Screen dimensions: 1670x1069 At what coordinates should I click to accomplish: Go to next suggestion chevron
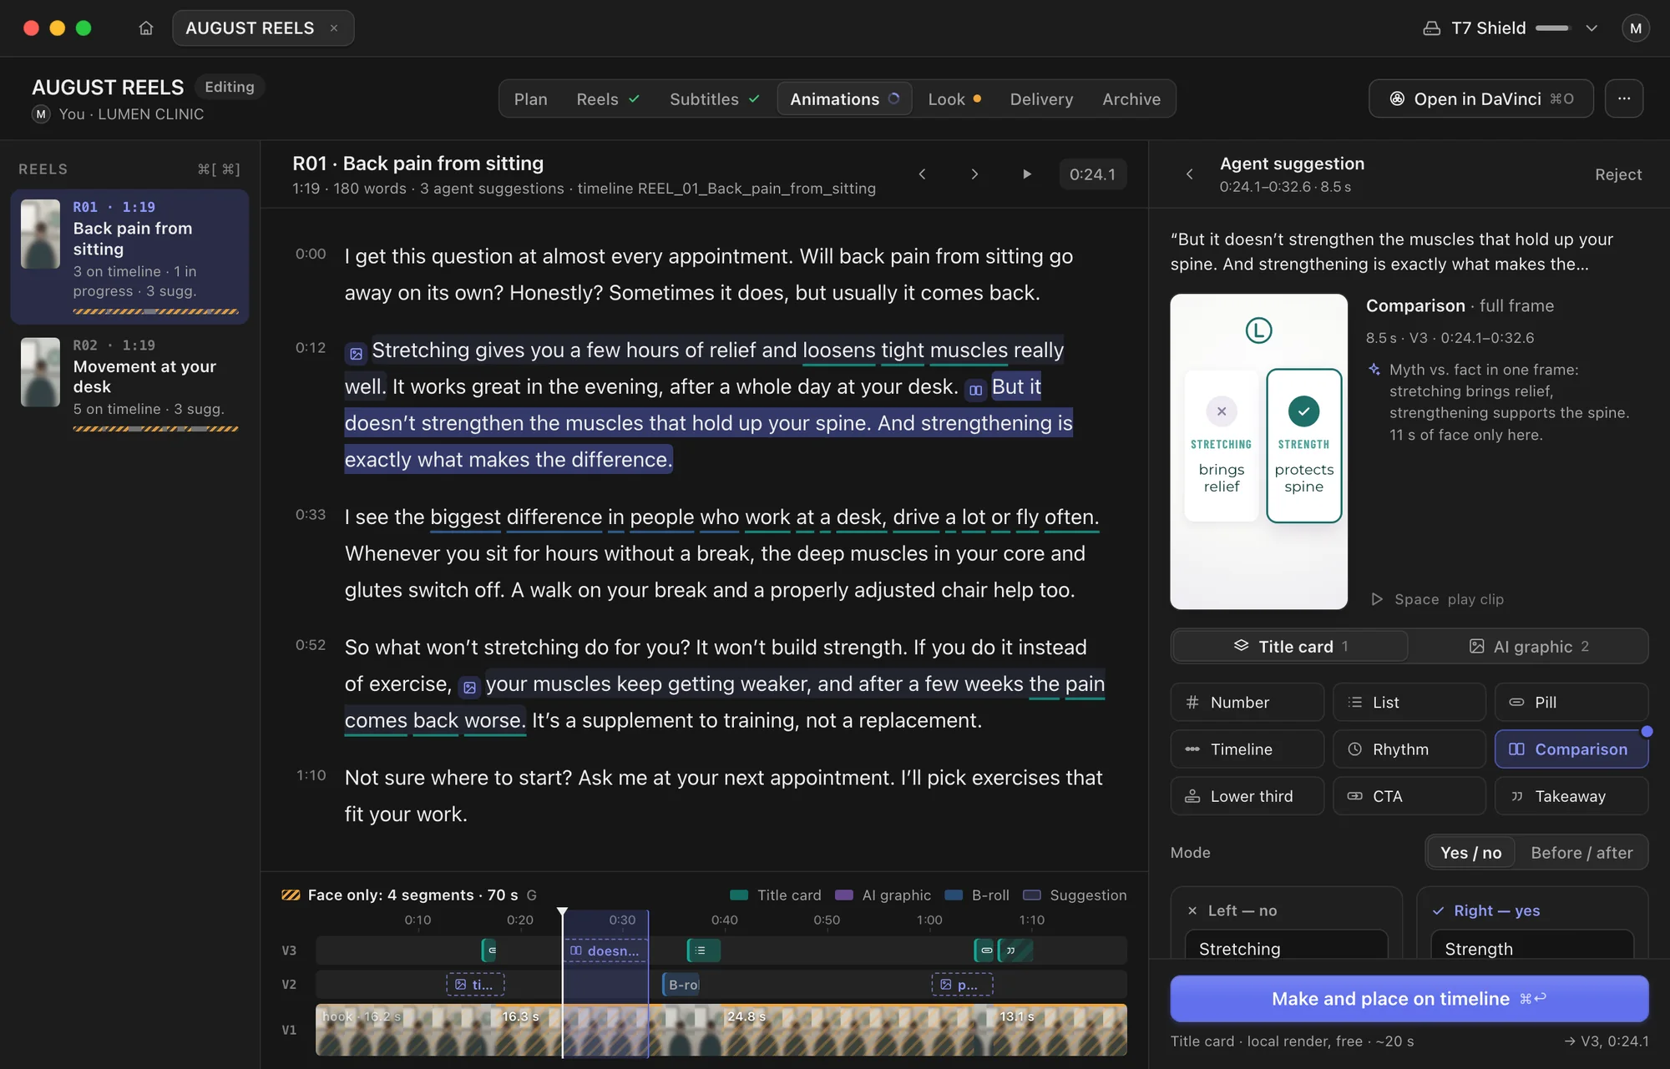[x=974, y=174]
